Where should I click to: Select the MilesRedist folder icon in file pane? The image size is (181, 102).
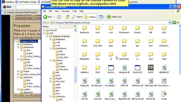point(84,54)
